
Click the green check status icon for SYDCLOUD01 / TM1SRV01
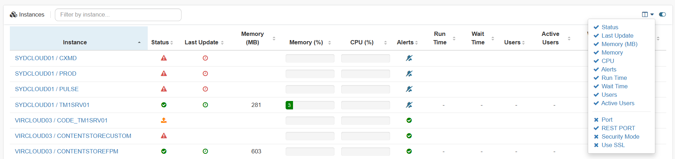[x=164, y=105]
